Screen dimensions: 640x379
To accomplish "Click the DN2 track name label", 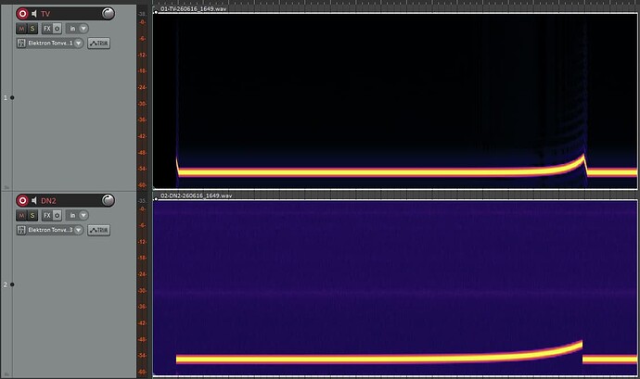I will 48,201.
